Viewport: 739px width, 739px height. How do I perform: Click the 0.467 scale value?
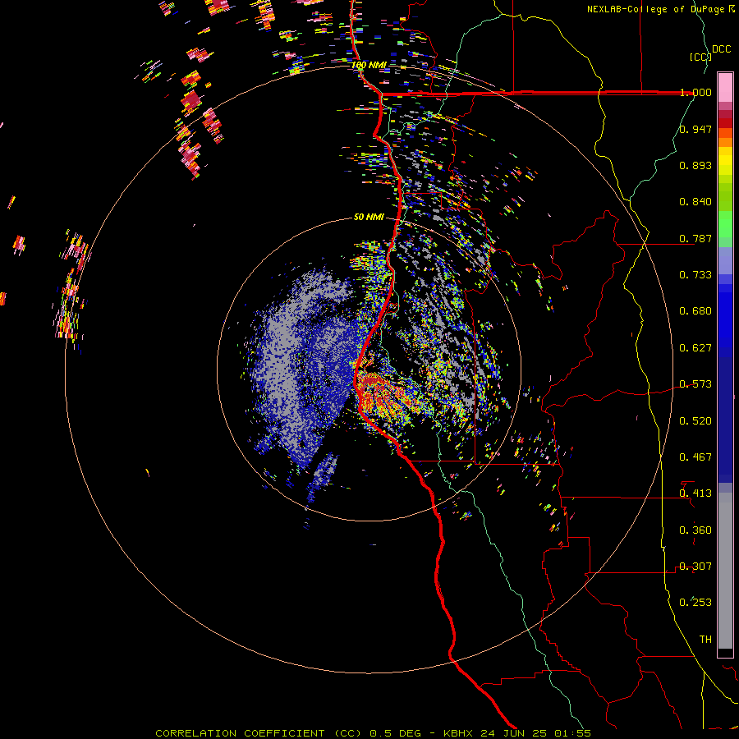point(695,457)
